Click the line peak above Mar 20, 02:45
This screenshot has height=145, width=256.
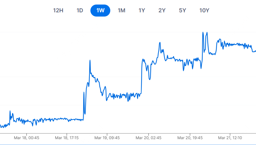[160, 42]
